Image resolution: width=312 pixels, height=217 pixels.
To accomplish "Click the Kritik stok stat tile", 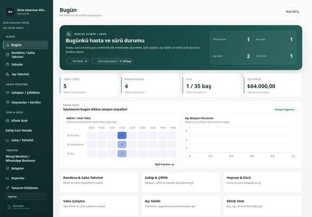I will [274, 56].
